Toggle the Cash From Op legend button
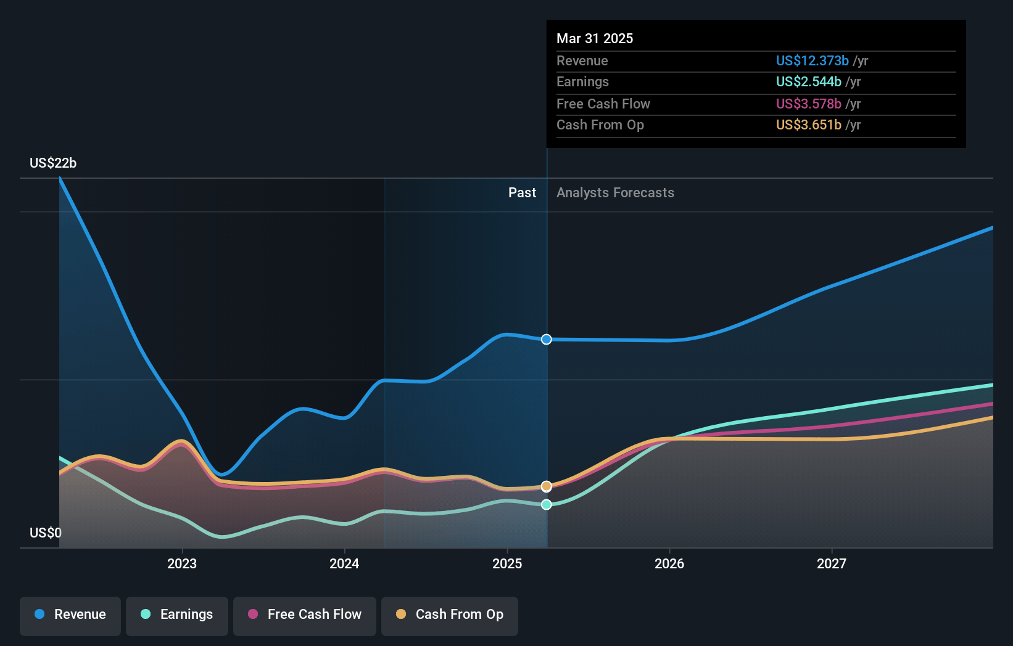This screenshot has height=646, width=1013. click(450, 616)
